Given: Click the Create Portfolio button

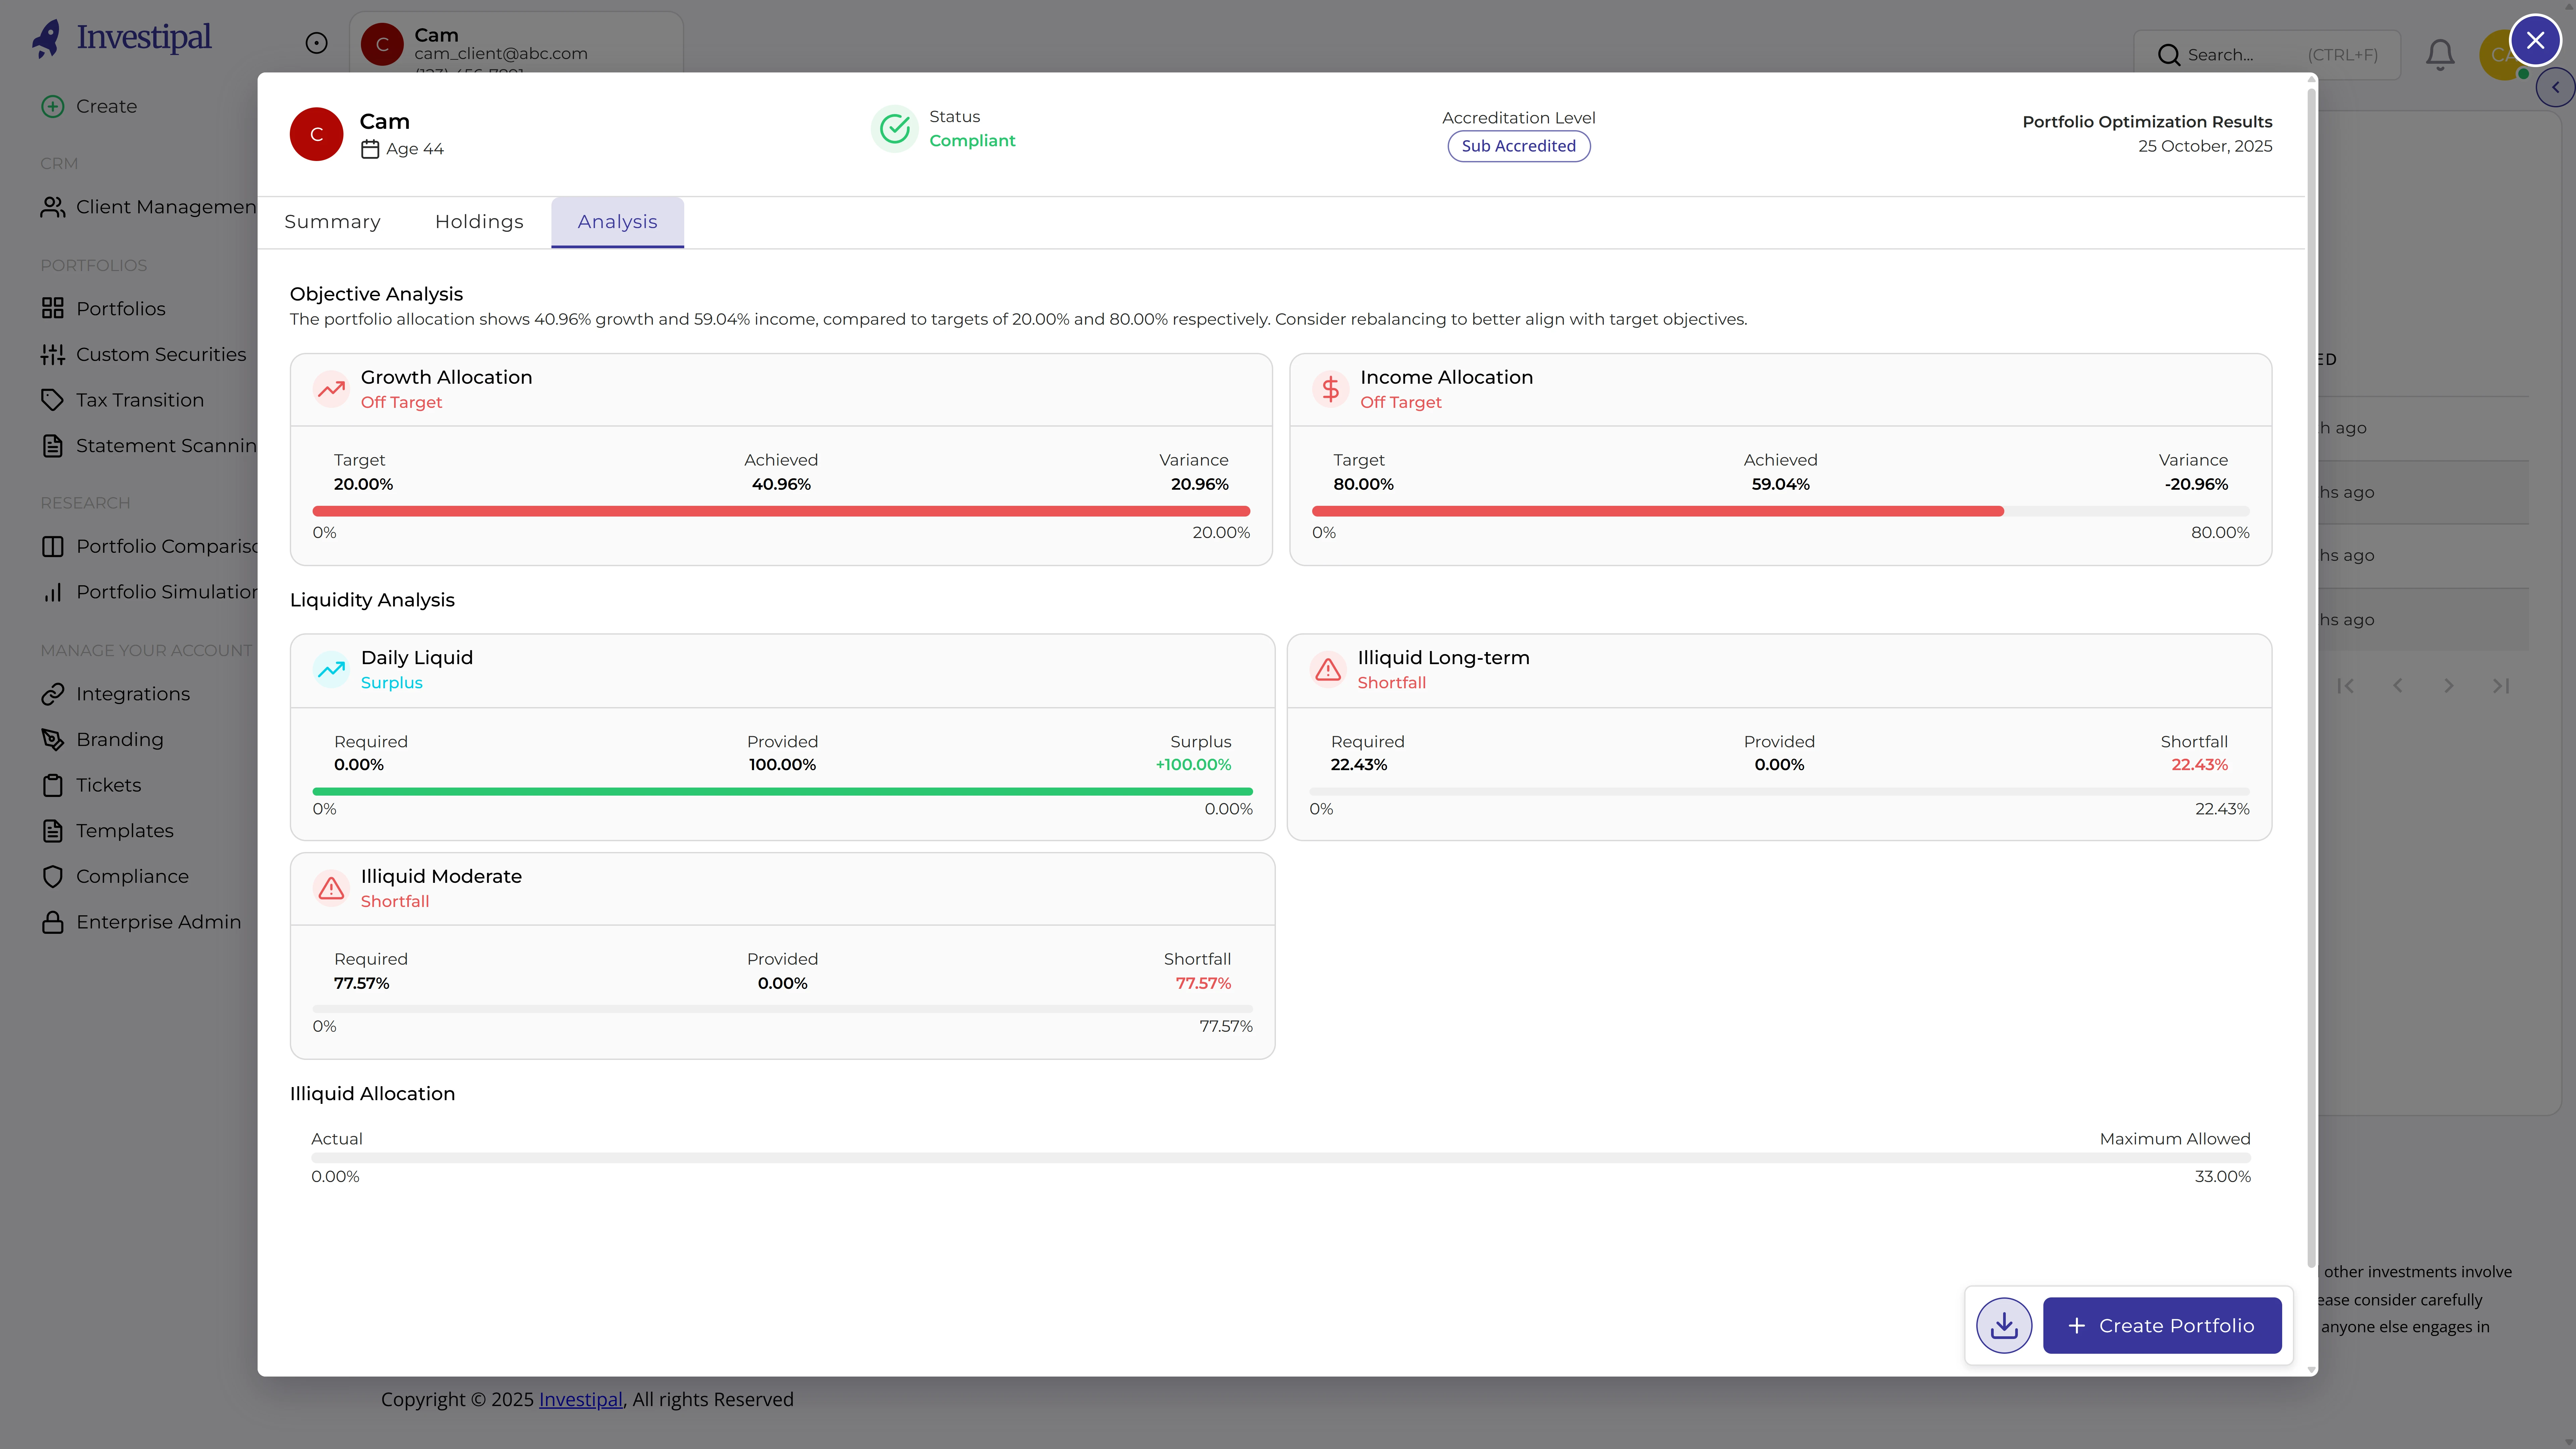Looking at the screenshot, I should point(2162,1325).
